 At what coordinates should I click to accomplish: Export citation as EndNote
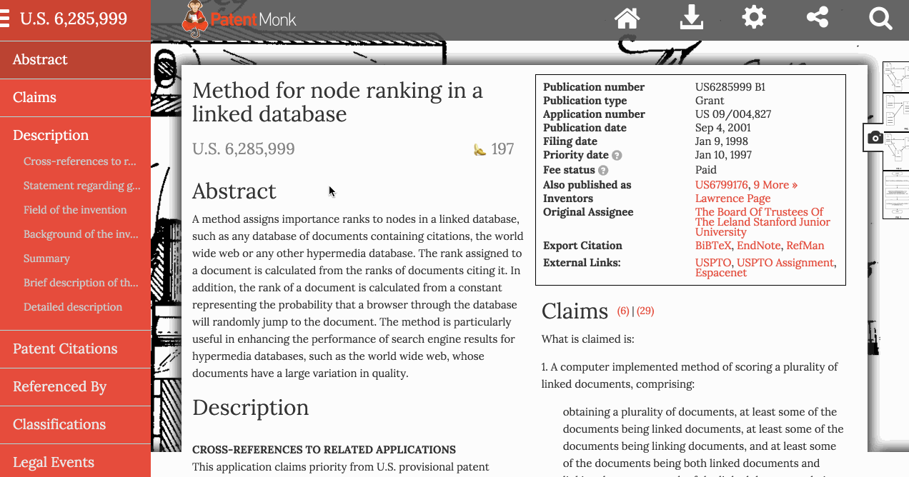[x=758, y=246]
